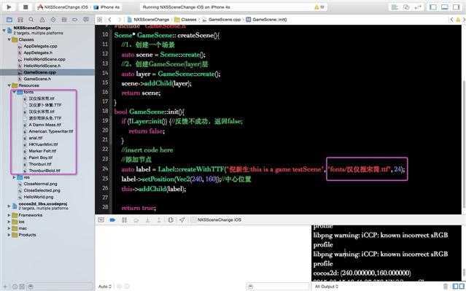Toggle the Debug area visibility
The image size is (466, 291).
(445, 7)
